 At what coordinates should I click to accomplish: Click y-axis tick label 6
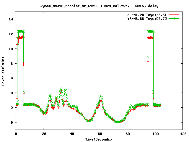click(12, 78)
